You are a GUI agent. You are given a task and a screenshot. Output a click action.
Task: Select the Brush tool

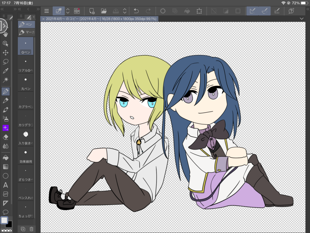[x=5, y=110]
